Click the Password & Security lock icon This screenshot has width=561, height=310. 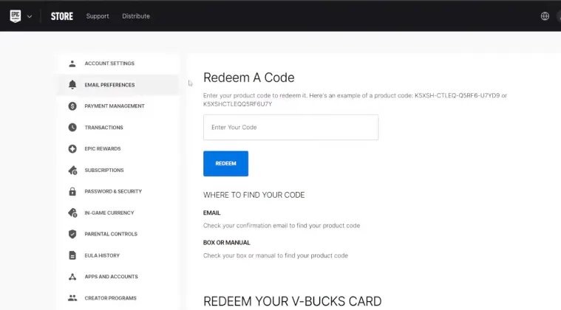click(x=72, y=192)
